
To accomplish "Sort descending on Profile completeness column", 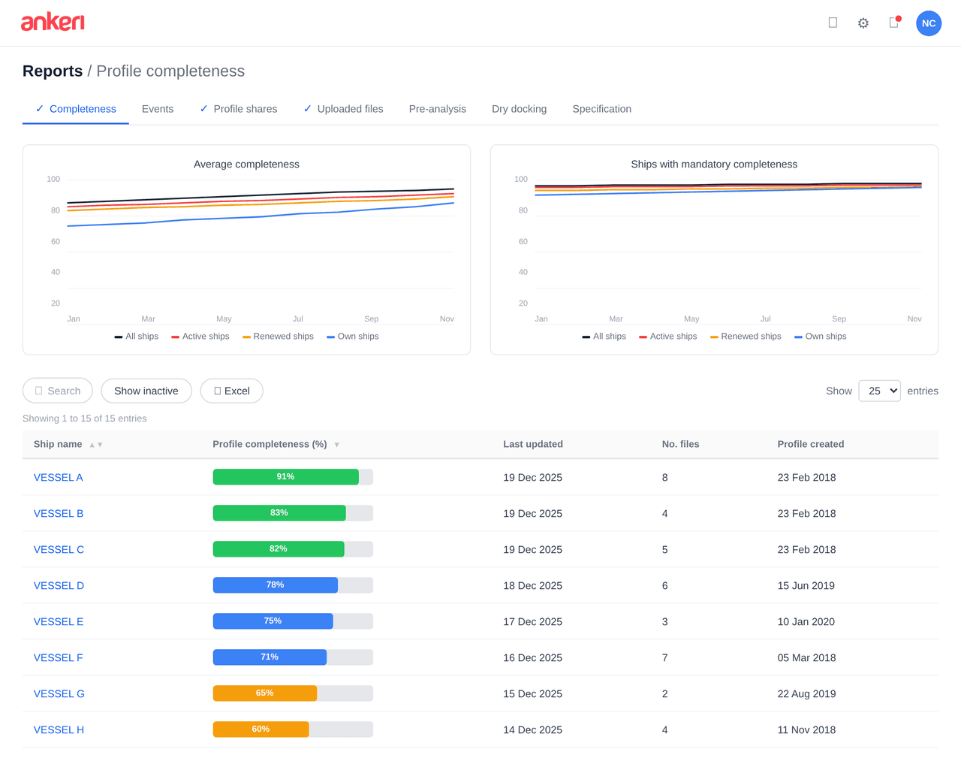I will [x=336, y=444].
